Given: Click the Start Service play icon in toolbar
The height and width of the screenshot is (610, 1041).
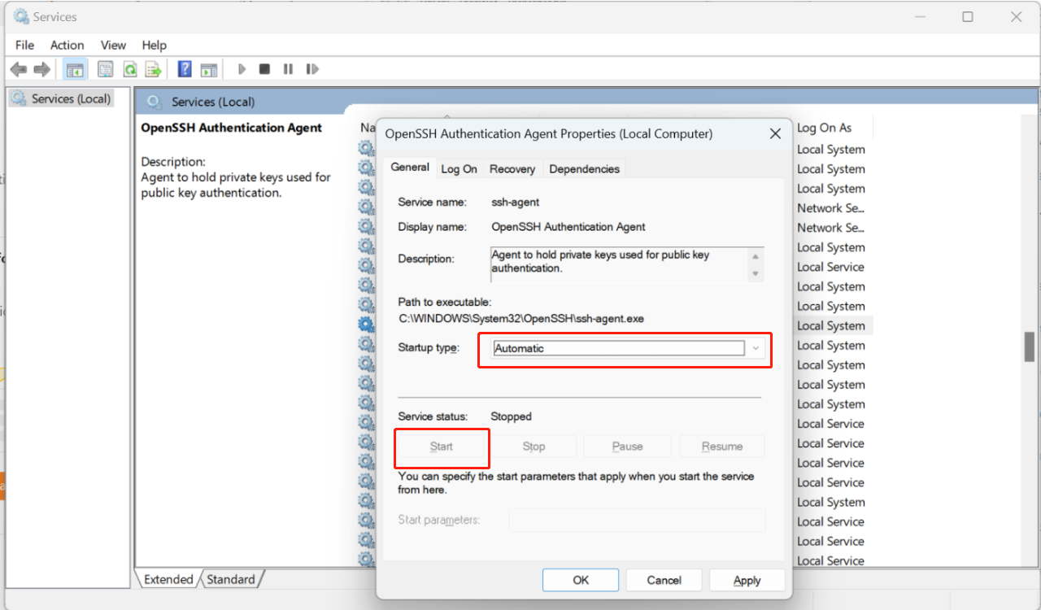Looking at the screenshot, I should (242, 69).
